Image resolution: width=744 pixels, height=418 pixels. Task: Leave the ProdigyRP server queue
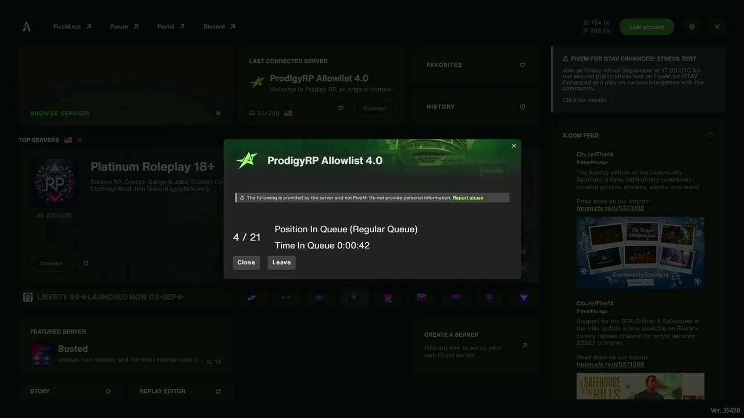281,262
